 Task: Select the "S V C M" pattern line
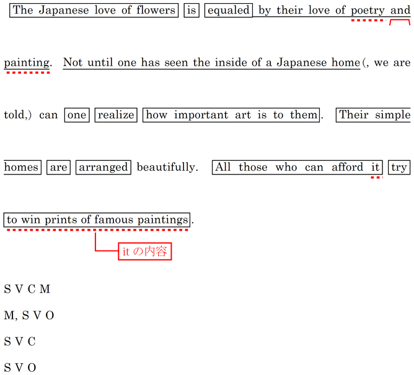27,289
